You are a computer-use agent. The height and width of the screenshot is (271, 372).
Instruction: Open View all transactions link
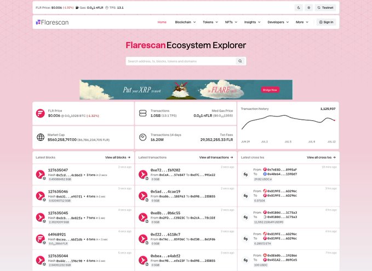(x=216, y=157)
